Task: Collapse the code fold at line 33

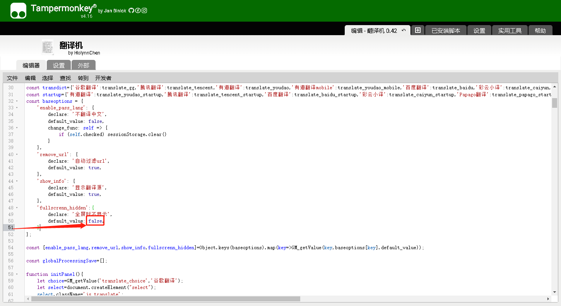Action: pyautogui.click(x=17, y=108)
